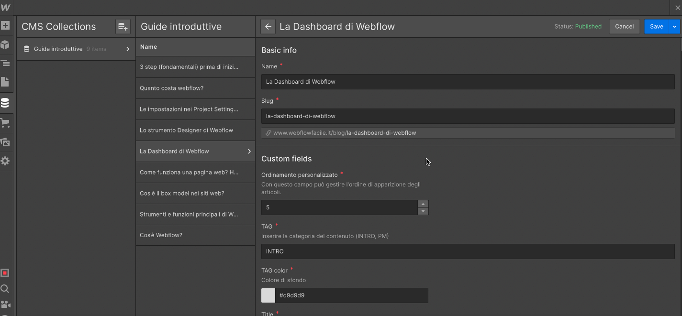Create a new CMS collection
This screenshot has height=316, width=682.
pyautogui.click(x=123, y=27)
